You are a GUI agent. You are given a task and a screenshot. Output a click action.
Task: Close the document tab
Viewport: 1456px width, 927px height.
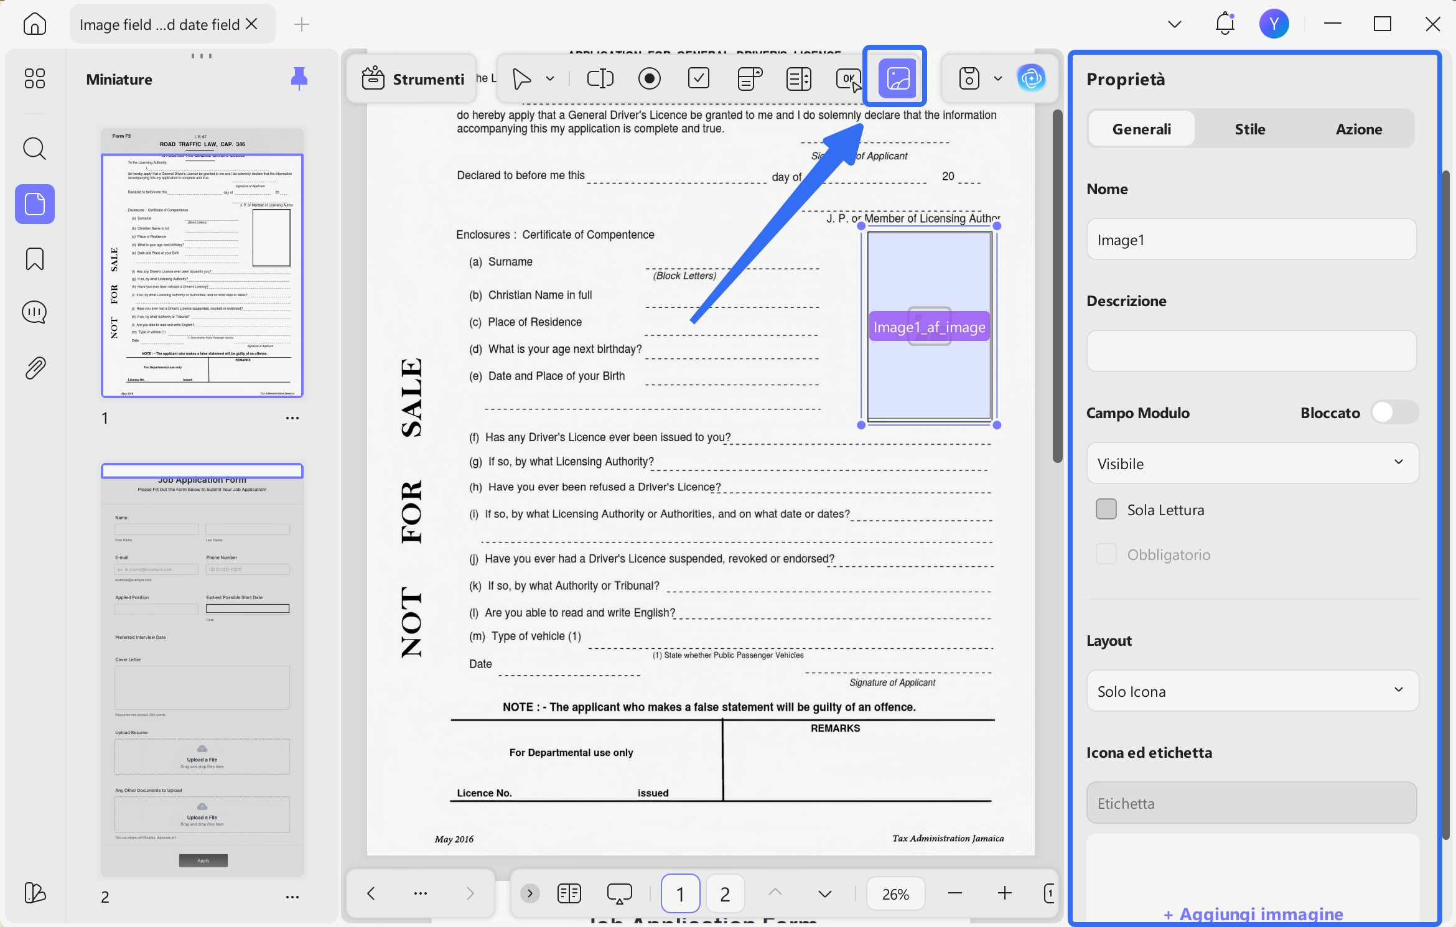(x=251, y=24)
